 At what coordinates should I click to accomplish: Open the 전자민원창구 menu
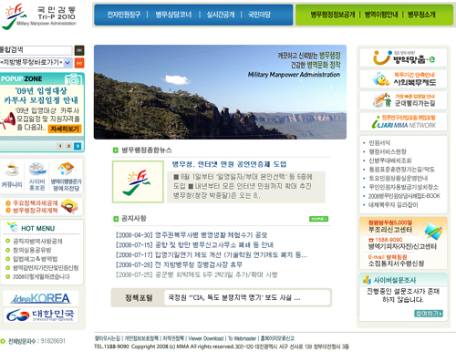123,15
